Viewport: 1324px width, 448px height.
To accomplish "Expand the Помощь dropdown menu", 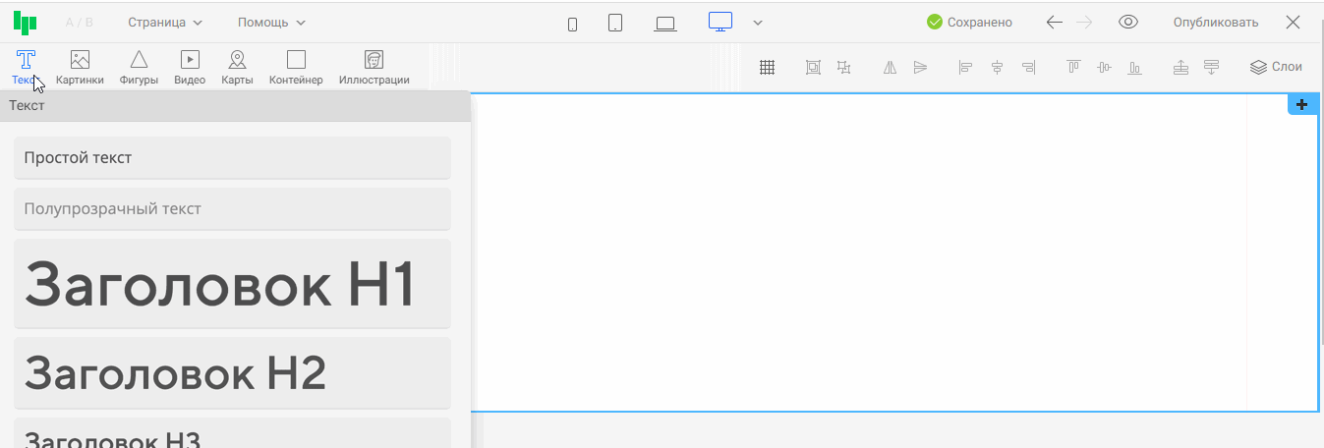I will [x=271, y=23].
